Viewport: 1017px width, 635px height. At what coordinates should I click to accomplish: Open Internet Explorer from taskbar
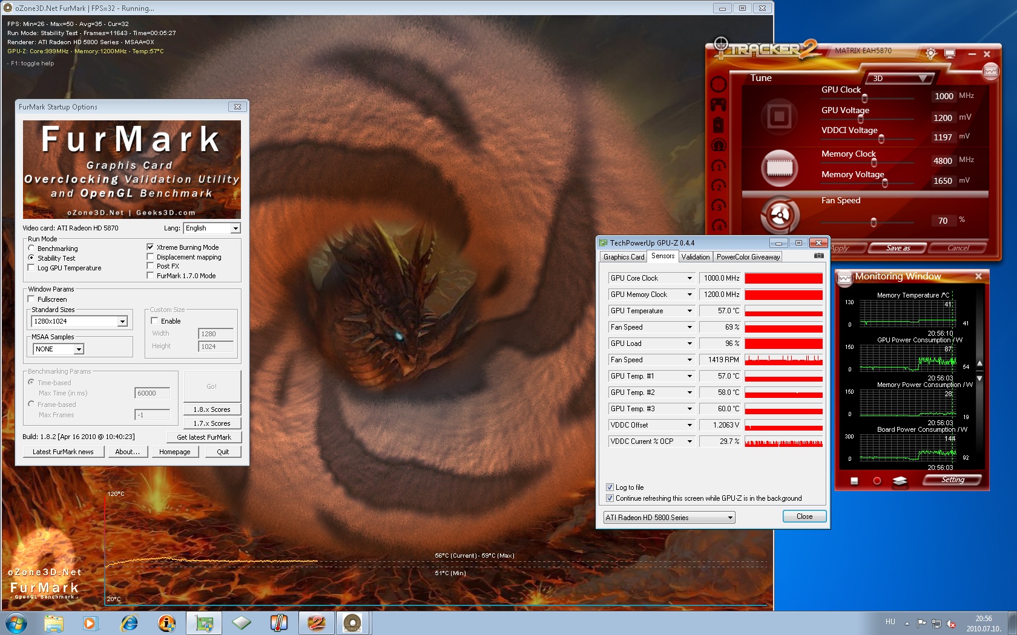click(129, 623)
